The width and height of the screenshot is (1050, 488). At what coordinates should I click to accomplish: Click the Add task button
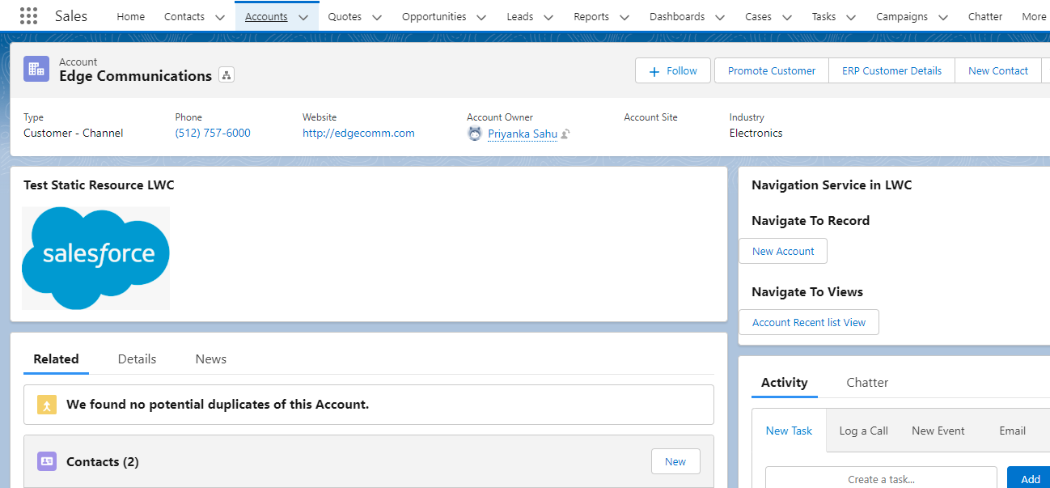1029,478
